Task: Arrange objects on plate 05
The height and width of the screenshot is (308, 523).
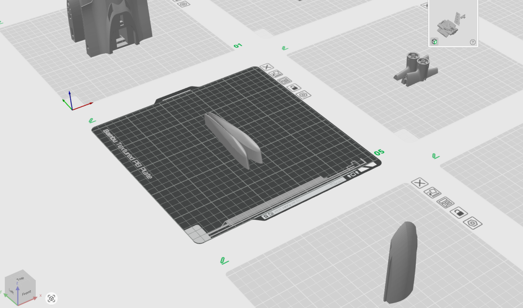Action: point(285,80)
